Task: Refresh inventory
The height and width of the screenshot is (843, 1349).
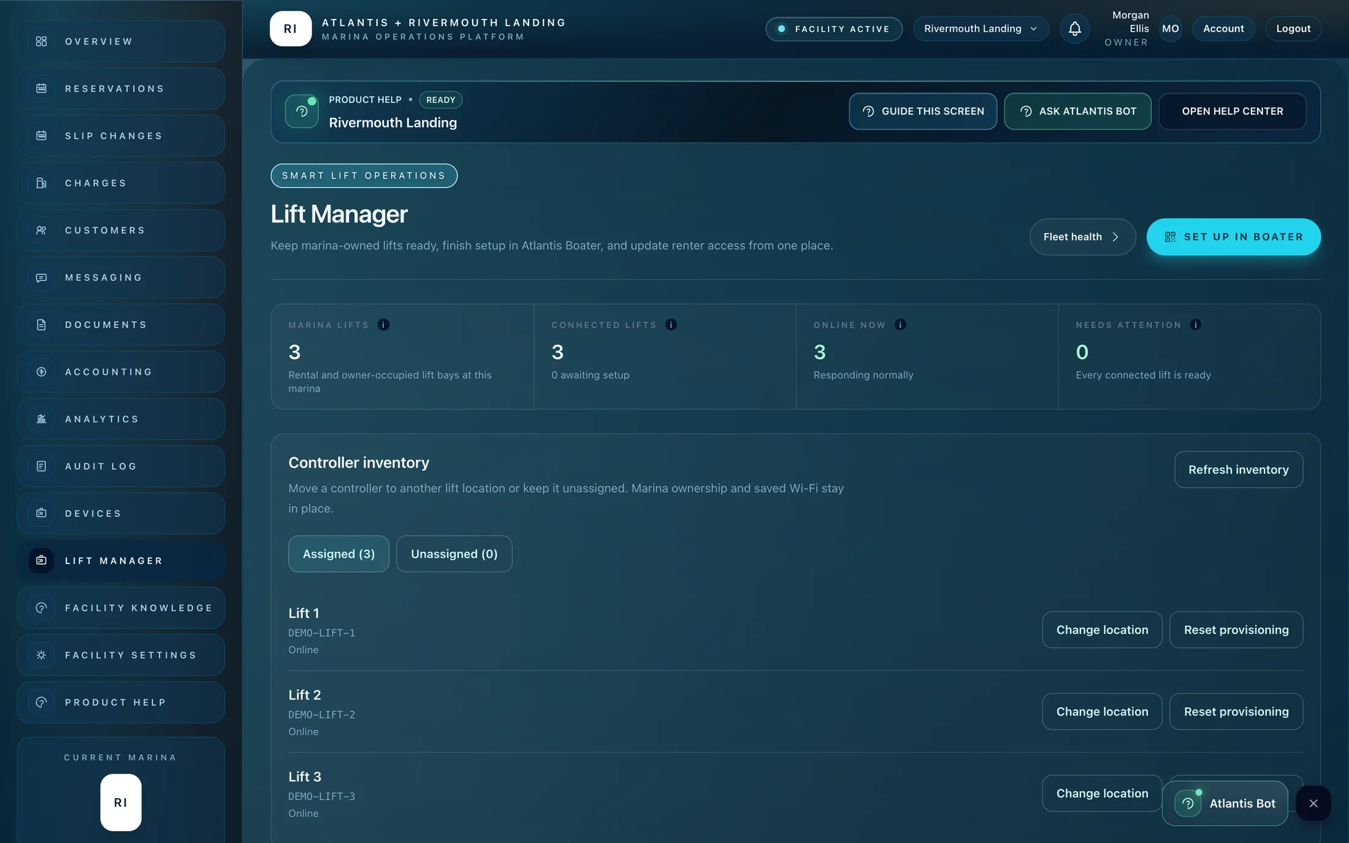Action: coord(1238,470)
